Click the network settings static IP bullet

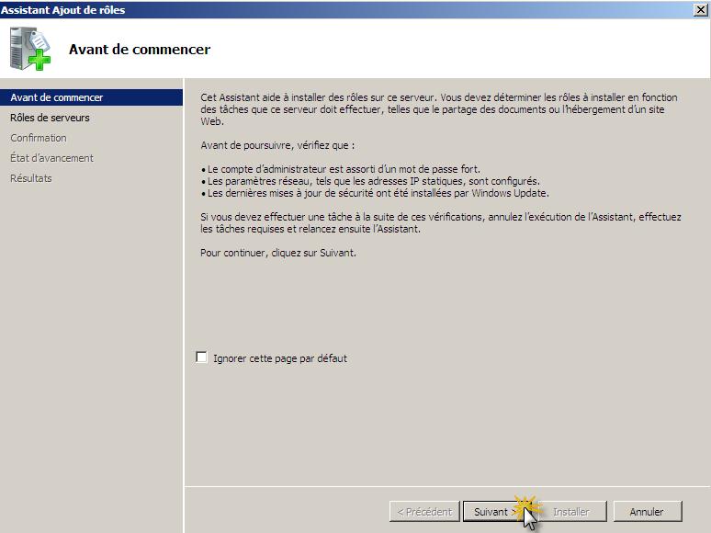(x=373, y=181)
